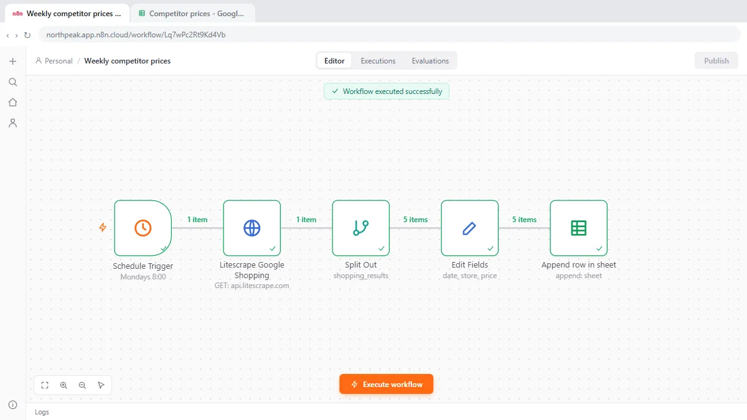
Task: Click the Litescrape Google Shopping label text
Action: 252,270
